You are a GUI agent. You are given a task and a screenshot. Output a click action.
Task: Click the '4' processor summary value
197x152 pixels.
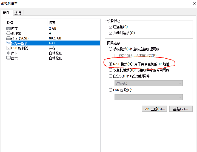coord(50,33)
